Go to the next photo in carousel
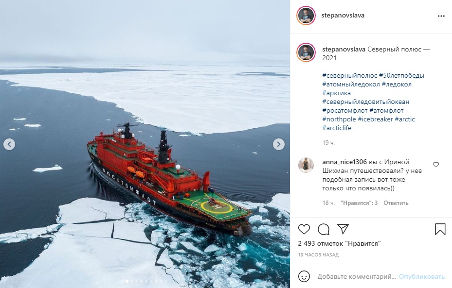Screen dimensions: 452x288 (x=279, y=144)
